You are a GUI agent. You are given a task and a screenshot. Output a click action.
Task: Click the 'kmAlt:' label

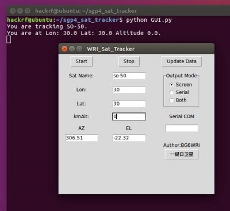pos(81,116)
